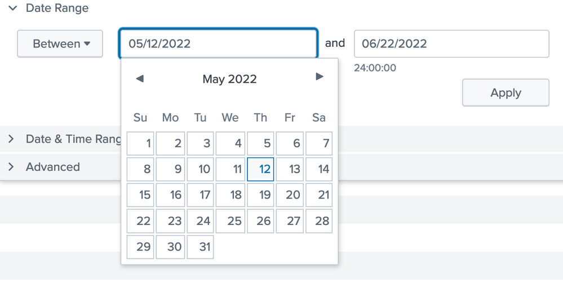Select May 1 in the calendar

141,143
